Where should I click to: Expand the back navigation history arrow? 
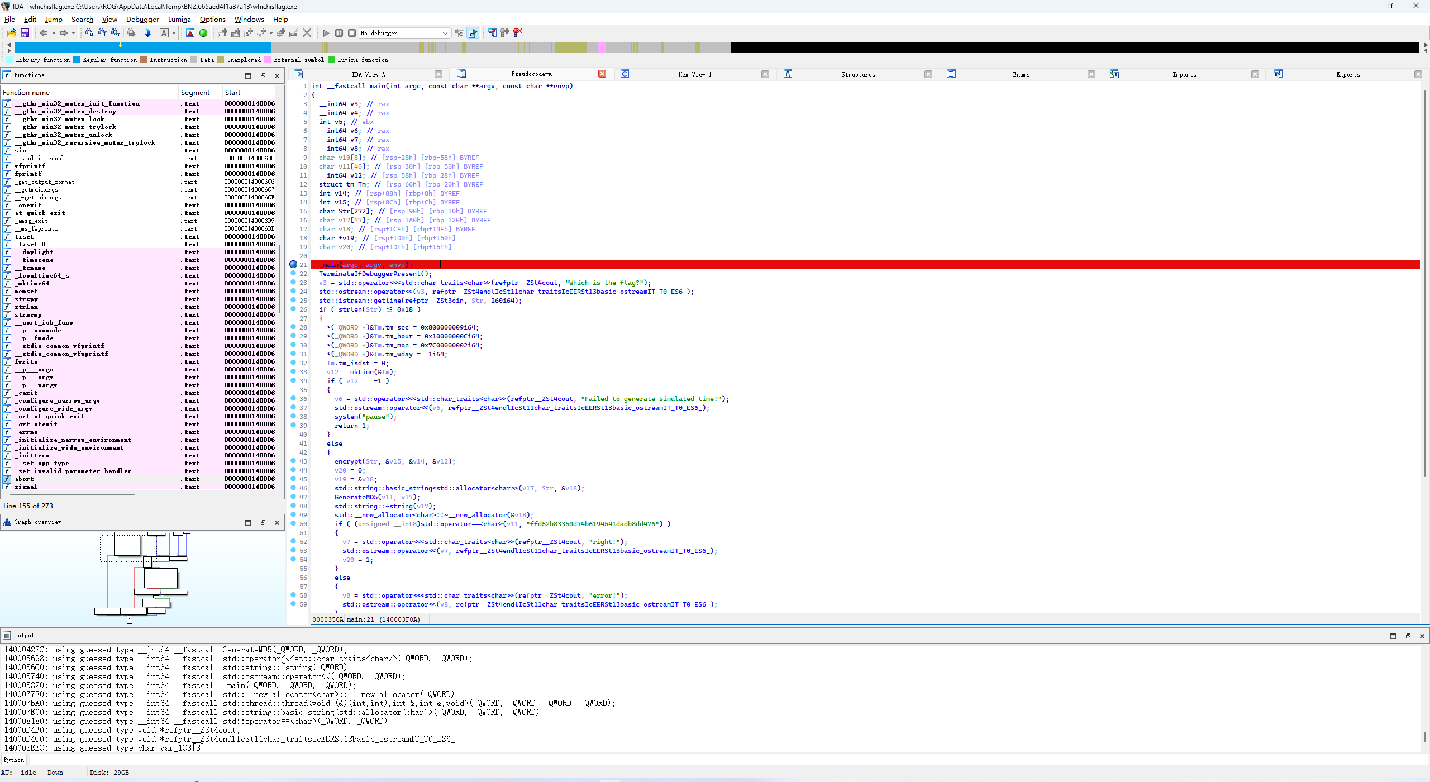[54, 33]
